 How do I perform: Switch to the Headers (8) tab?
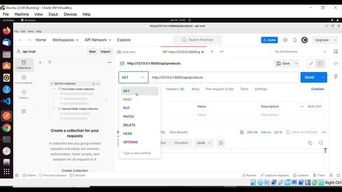(175, 89)
